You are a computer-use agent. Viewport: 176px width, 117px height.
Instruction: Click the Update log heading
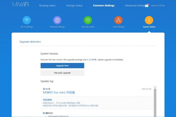47,81
